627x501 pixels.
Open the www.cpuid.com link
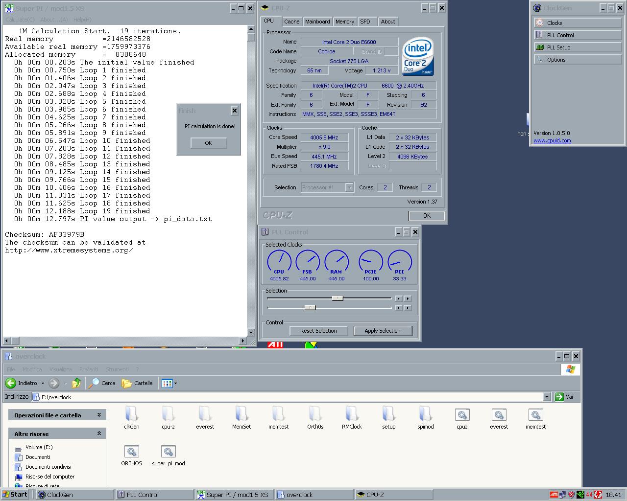[x=552, y=140]
